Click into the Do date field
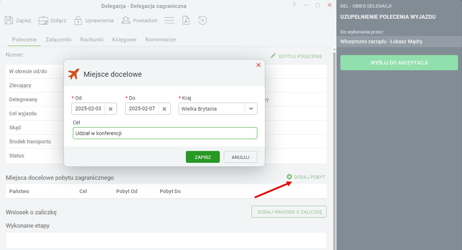The width and height of the screenshot is (462, 250). click(x=142, y=109)
